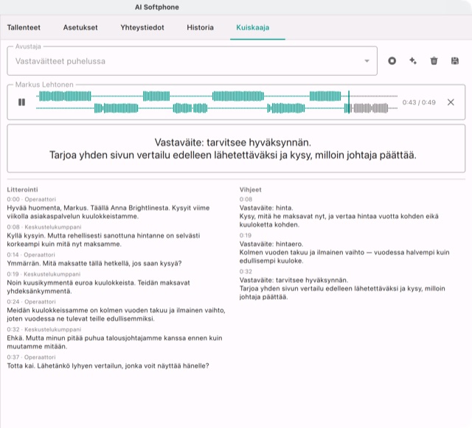The width and height of the screenshot is (472, 428).
Task: Click the stop recording circle icon
Action: (x=392, y=61)
